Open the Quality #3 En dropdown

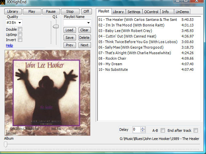pos(14,23)
